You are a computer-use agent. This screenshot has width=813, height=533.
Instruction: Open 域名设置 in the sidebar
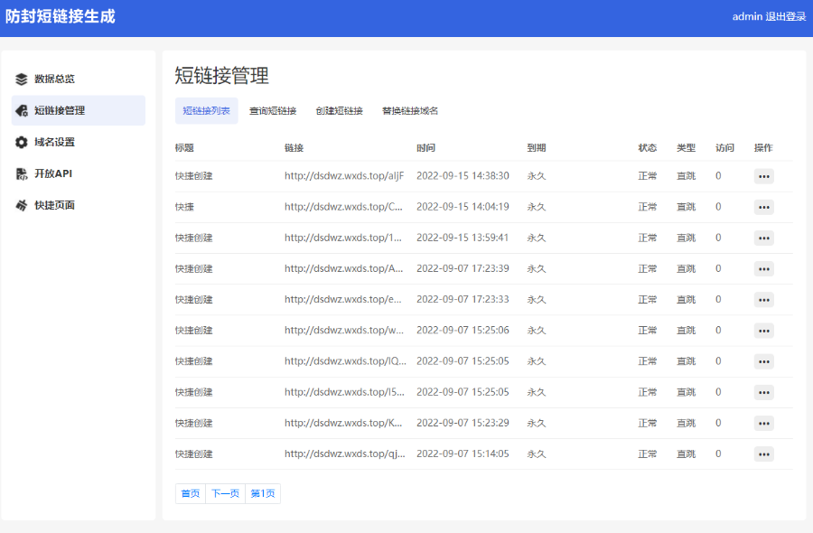coord(79,142)
